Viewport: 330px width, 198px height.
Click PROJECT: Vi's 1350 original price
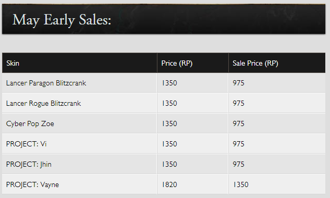click(169, 144)
